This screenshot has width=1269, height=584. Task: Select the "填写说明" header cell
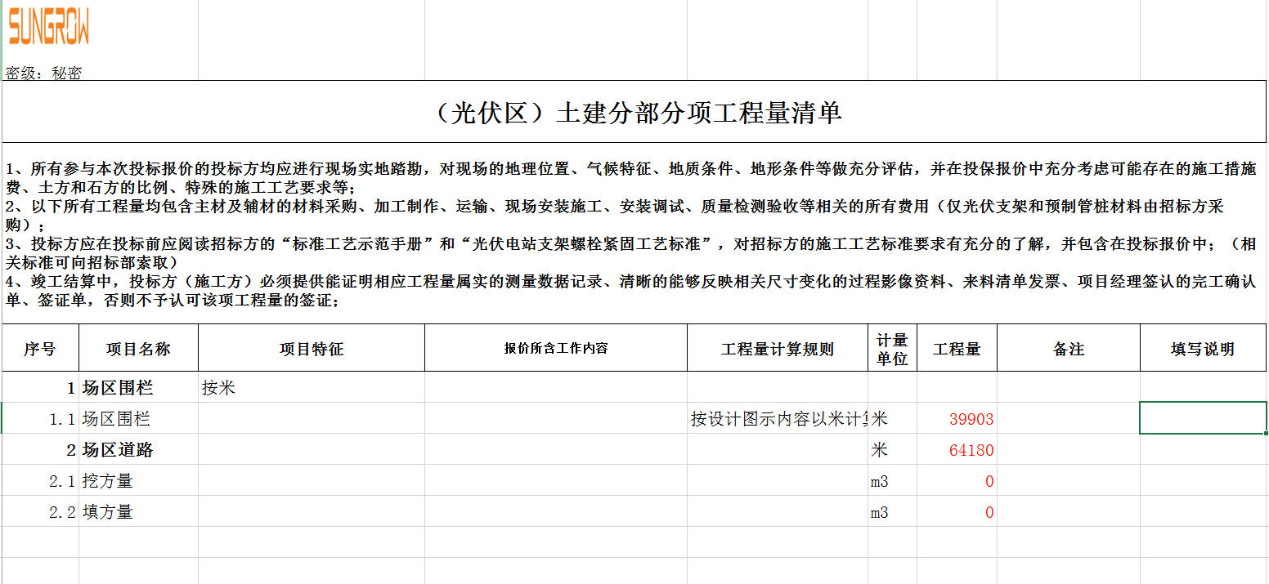pos(1202,349)
